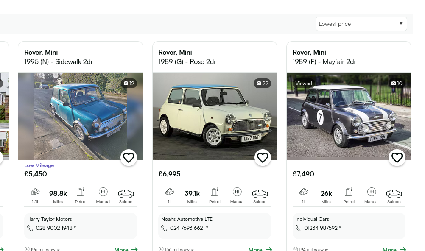
Task: Click the phone icon beside Individual Cars number
Action: point(298,228)
